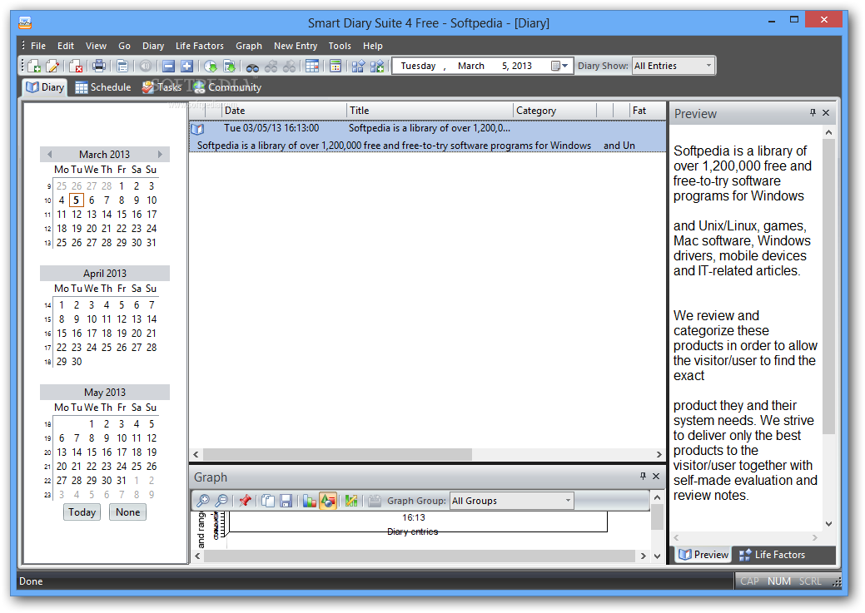Close the Preview panel
The image size is (865, 613).
click(x=826, y=112)
